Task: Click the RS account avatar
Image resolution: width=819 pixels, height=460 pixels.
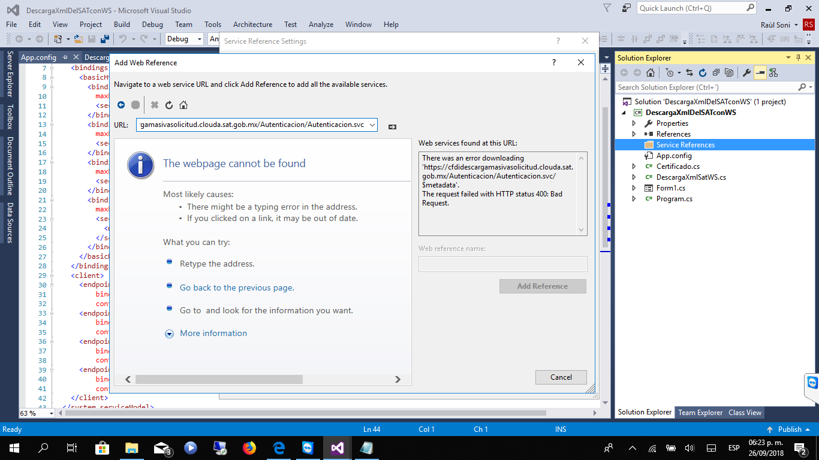Action: click(x=809, y=25)
